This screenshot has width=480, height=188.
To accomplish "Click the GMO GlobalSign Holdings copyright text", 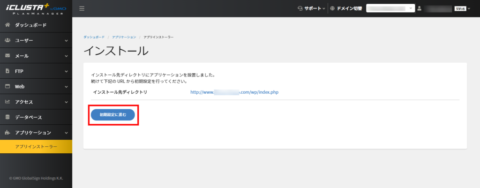I will (36, 178).
